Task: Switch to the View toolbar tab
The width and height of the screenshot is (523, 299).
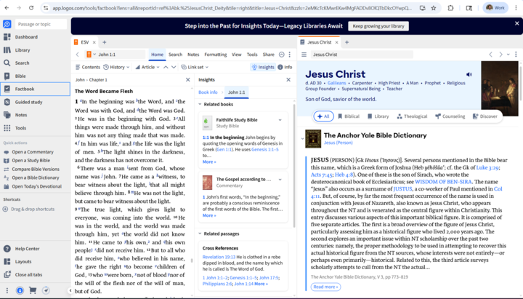Action: pyautogui.click(x=237, y=55)
